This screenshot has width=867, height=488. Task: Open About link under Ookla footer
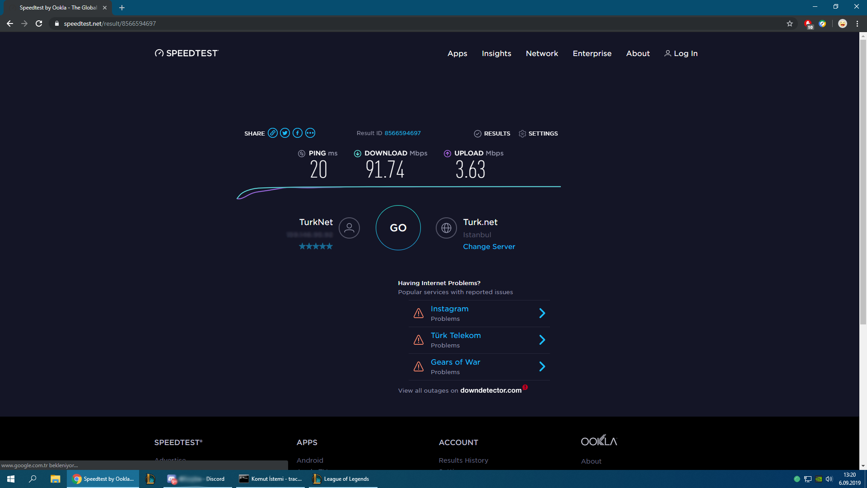pyautogui.click(x=591, y=461)
